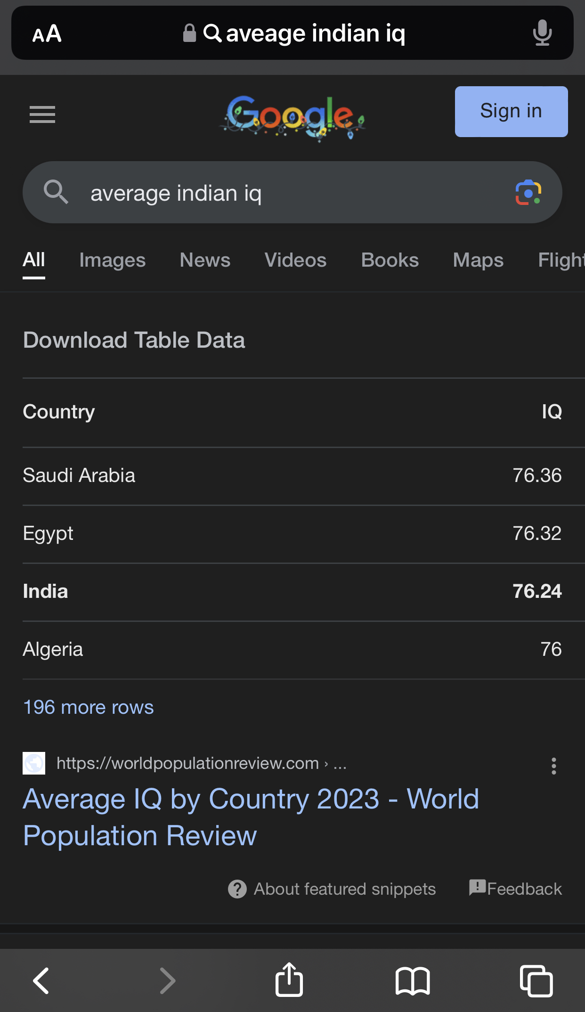Select the 76.24 IQ value
The width and height of the screenshot is (585, 1012).
pyautogui.click(x=537, y=591)
